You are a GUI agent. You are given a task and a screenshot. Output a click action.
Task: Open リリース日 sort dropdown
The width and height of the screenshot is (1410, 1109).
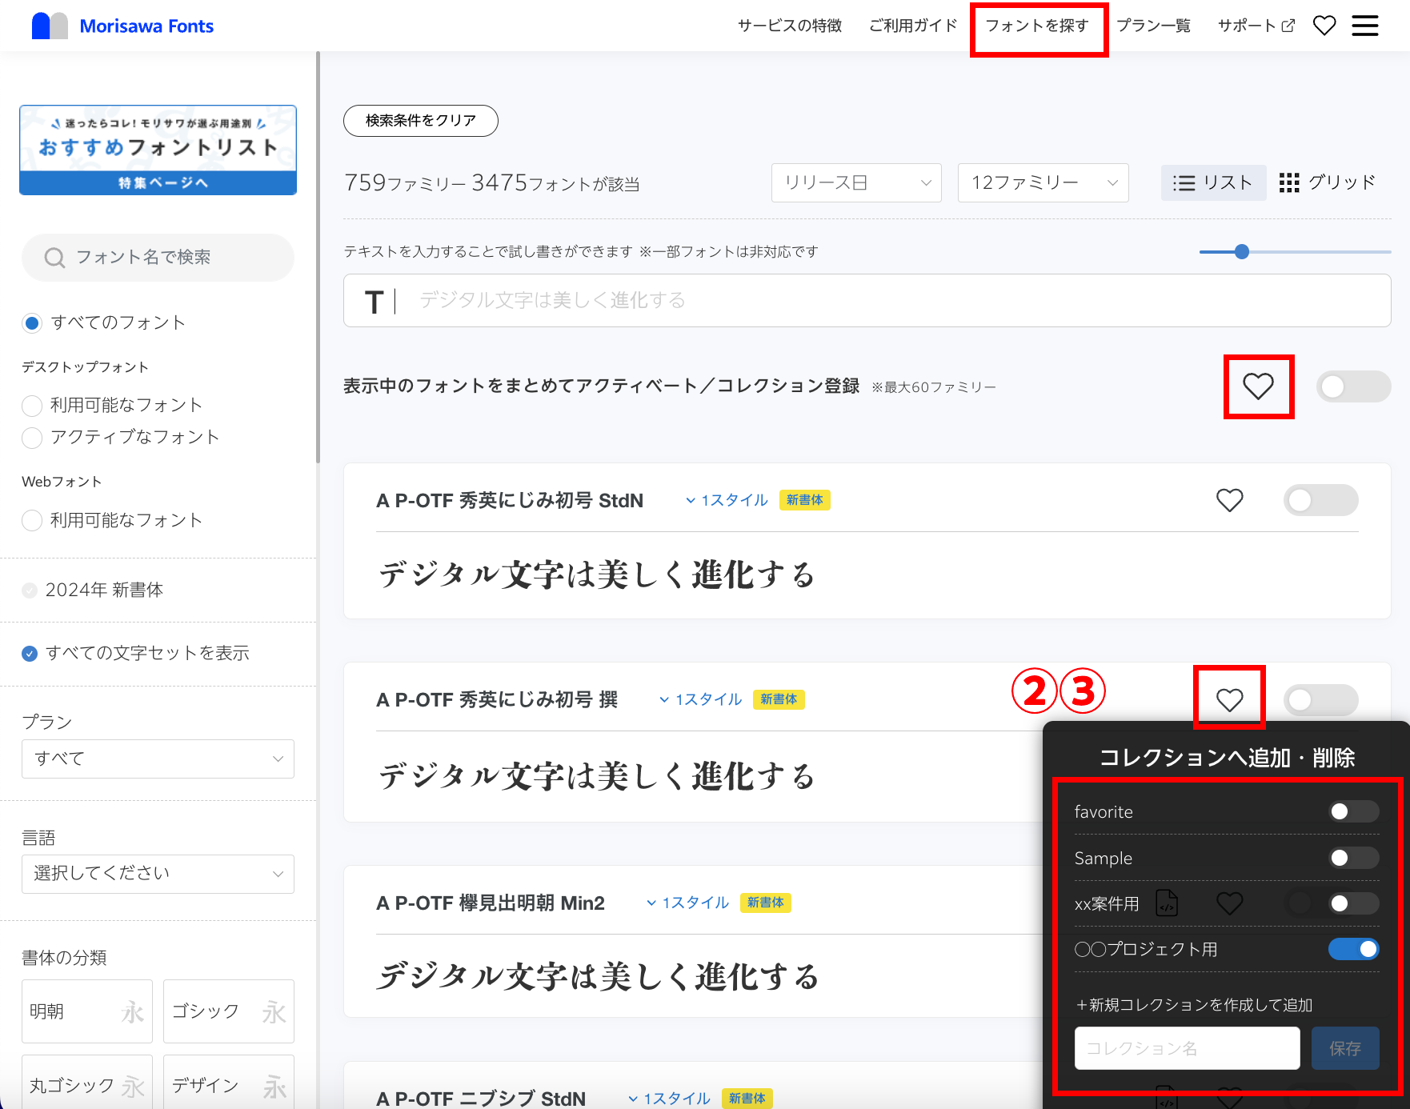click(x=856, y=182)
